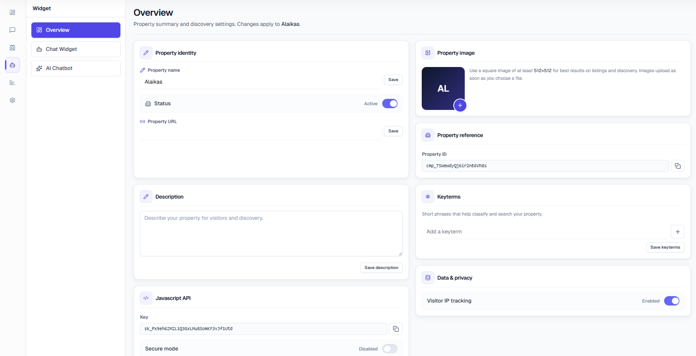Image resolution: width=696 pixels, height=356 pixels.
Task: Open the dashboard icon in left rail
Action: tap(12, 12)
